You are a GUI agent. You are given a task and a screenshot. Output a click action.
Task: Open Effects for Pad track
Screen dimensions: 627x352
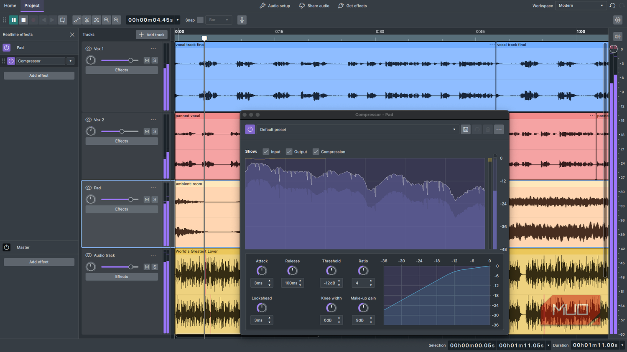tap(122, 209)
